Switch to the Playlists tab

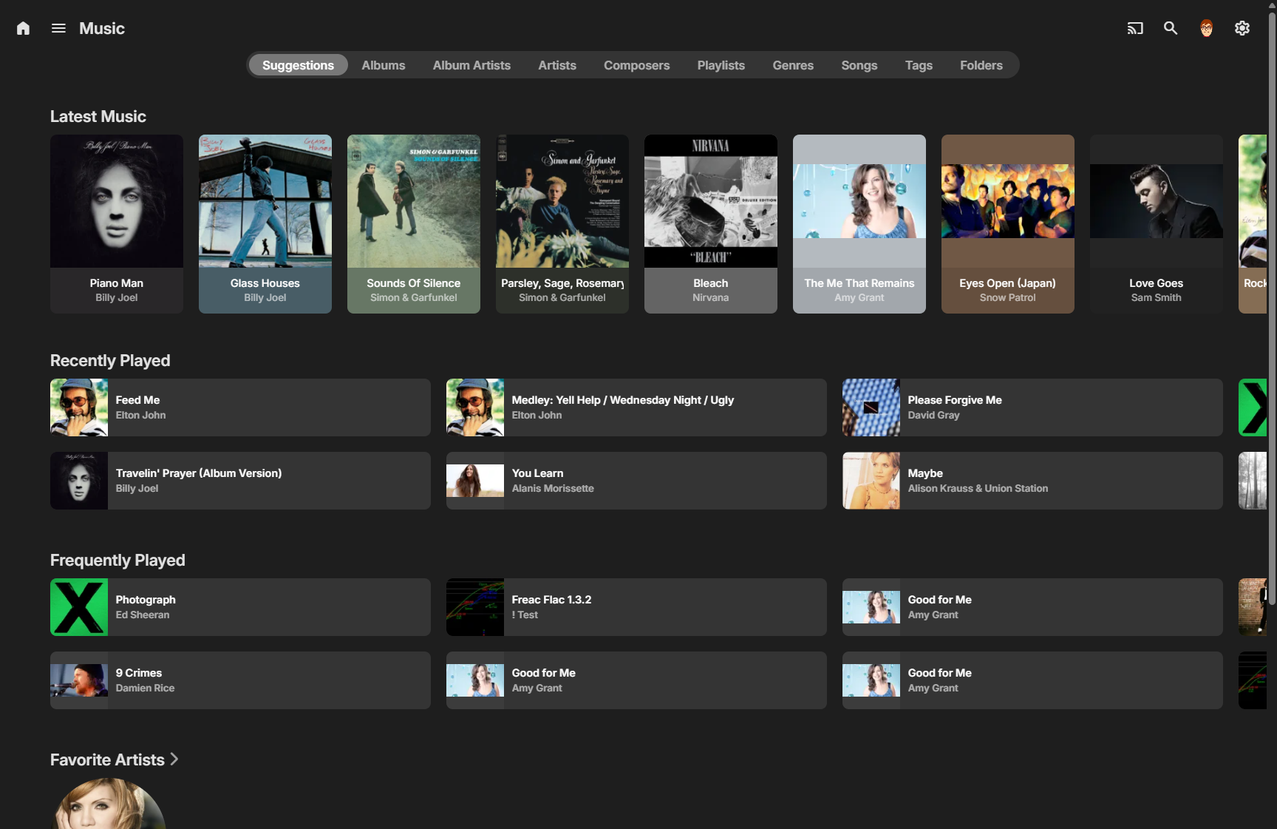(721, 65)
